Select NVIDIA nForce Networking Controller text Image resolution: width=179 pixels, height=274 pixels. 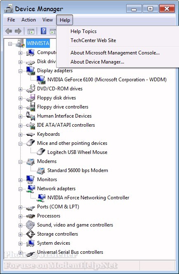(88, 198)
